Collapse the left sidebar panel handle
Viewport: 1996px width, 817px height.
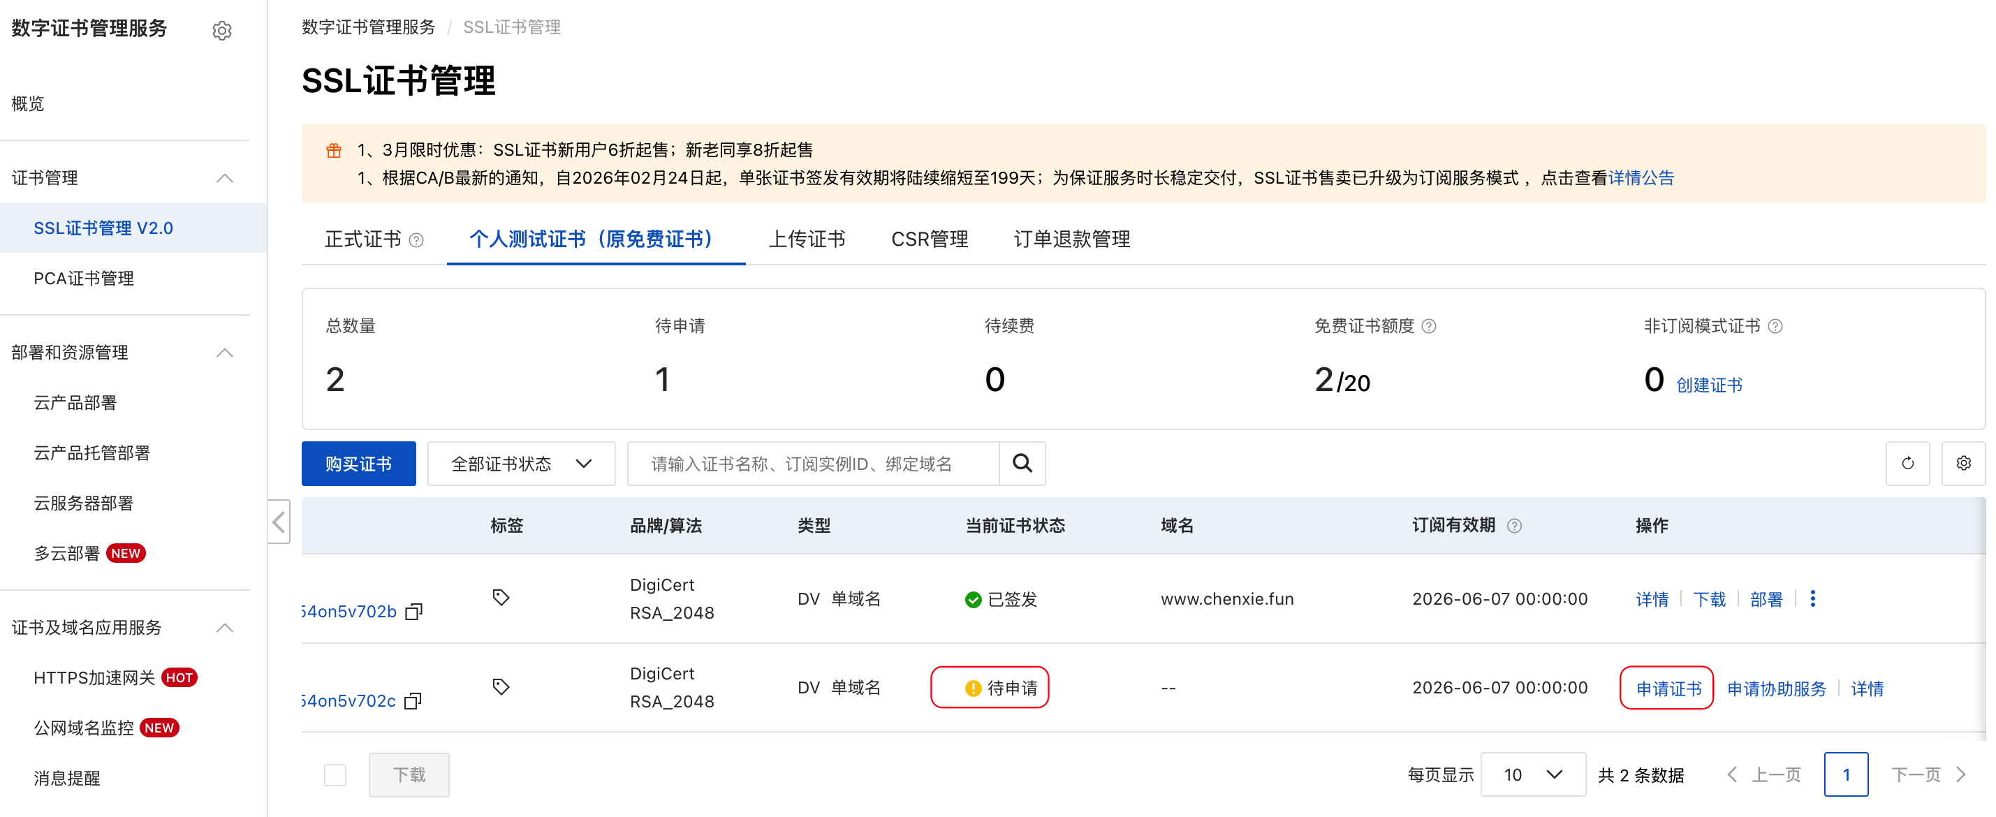279,521
